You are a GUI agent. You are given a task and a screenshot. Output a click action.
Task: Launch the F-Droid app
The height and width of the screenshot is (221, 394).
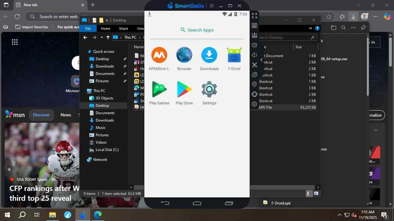[x=234, y=59]
